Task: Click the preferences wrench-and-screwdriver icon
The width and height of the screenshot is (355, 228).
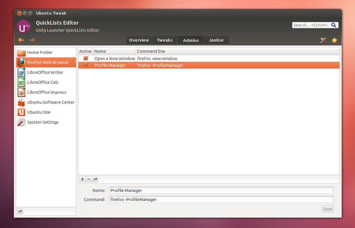Action: (x=323, y=40)
